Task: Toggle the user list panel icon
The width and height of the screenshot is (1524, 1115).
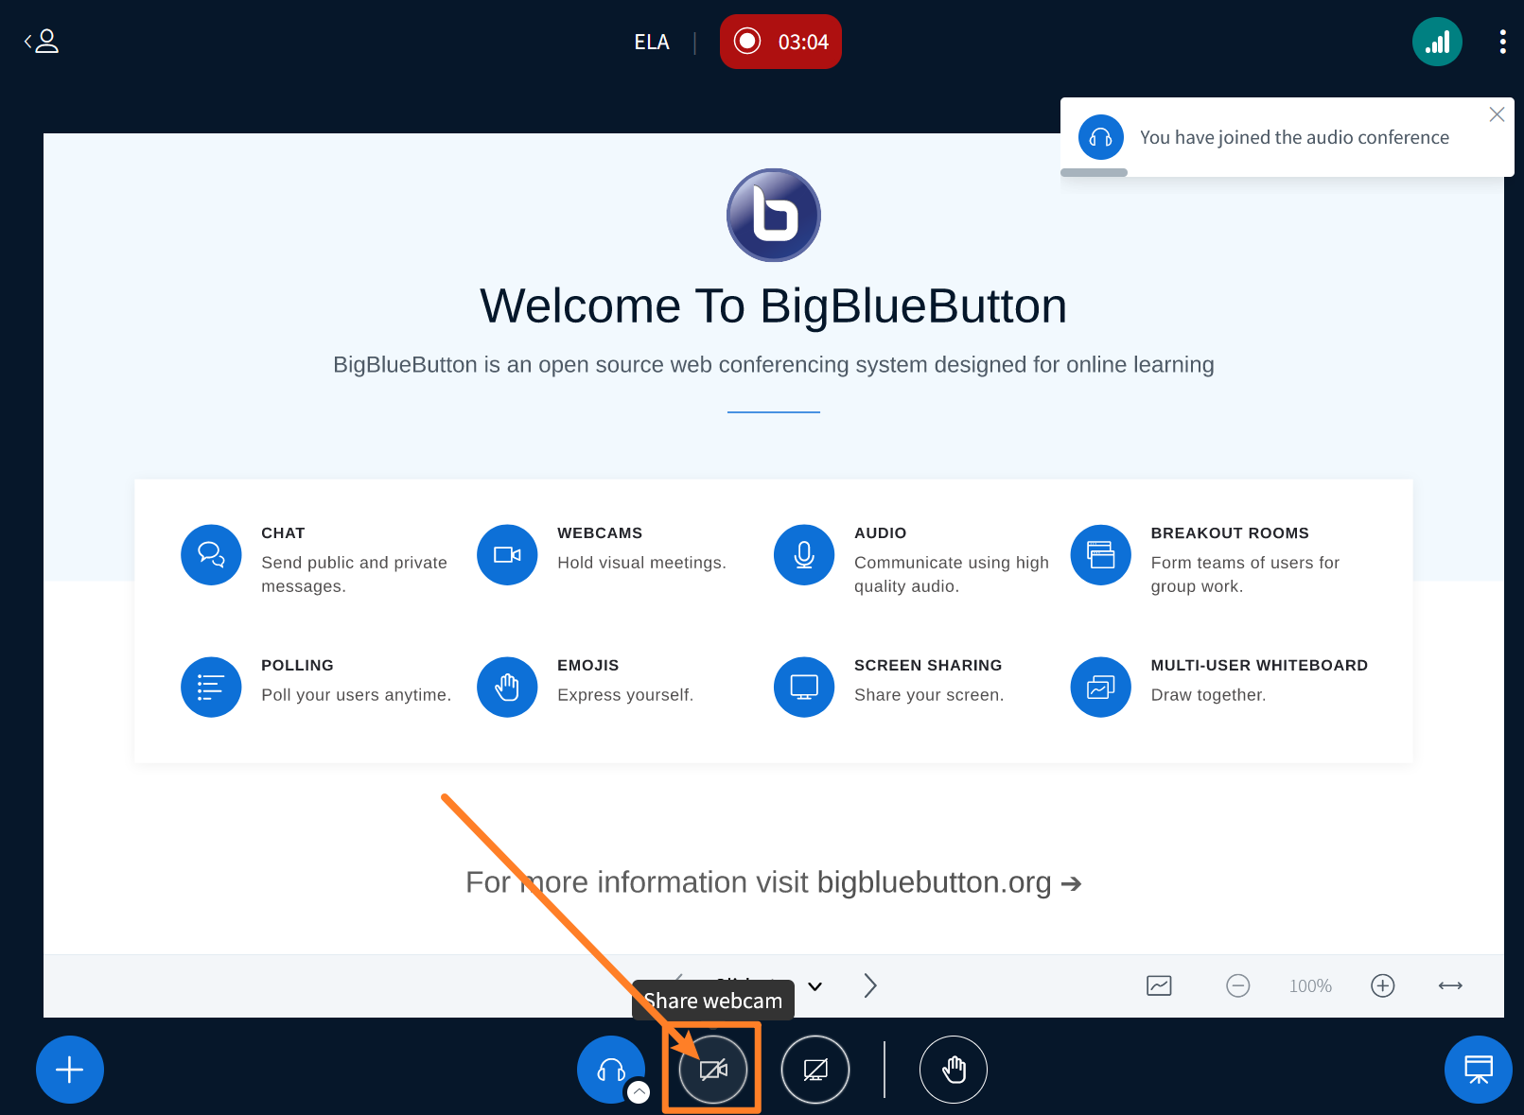Action: 42,42
